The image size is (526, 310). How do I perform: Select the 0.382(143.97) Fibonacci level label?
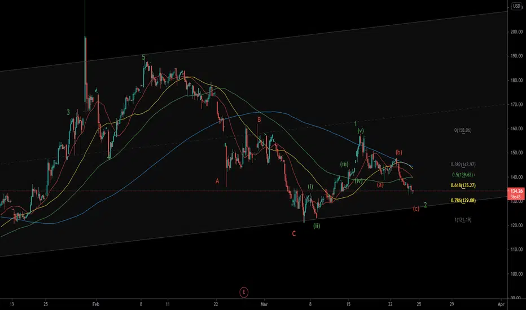[463, 165]
